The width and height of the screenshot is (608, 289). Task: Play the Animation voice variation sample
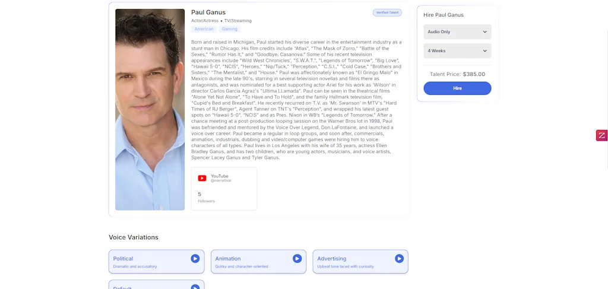click(297, 258)
